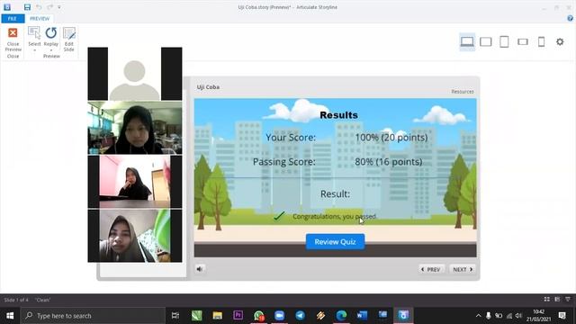Click the Congratulations, you passed text

pyautogui.click(x=335, y=216)
